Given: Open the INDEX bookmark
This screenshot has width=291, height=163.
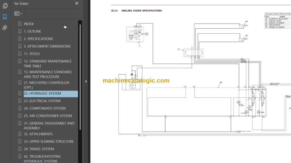Looking at the screenshot, I should coord(29,24).
